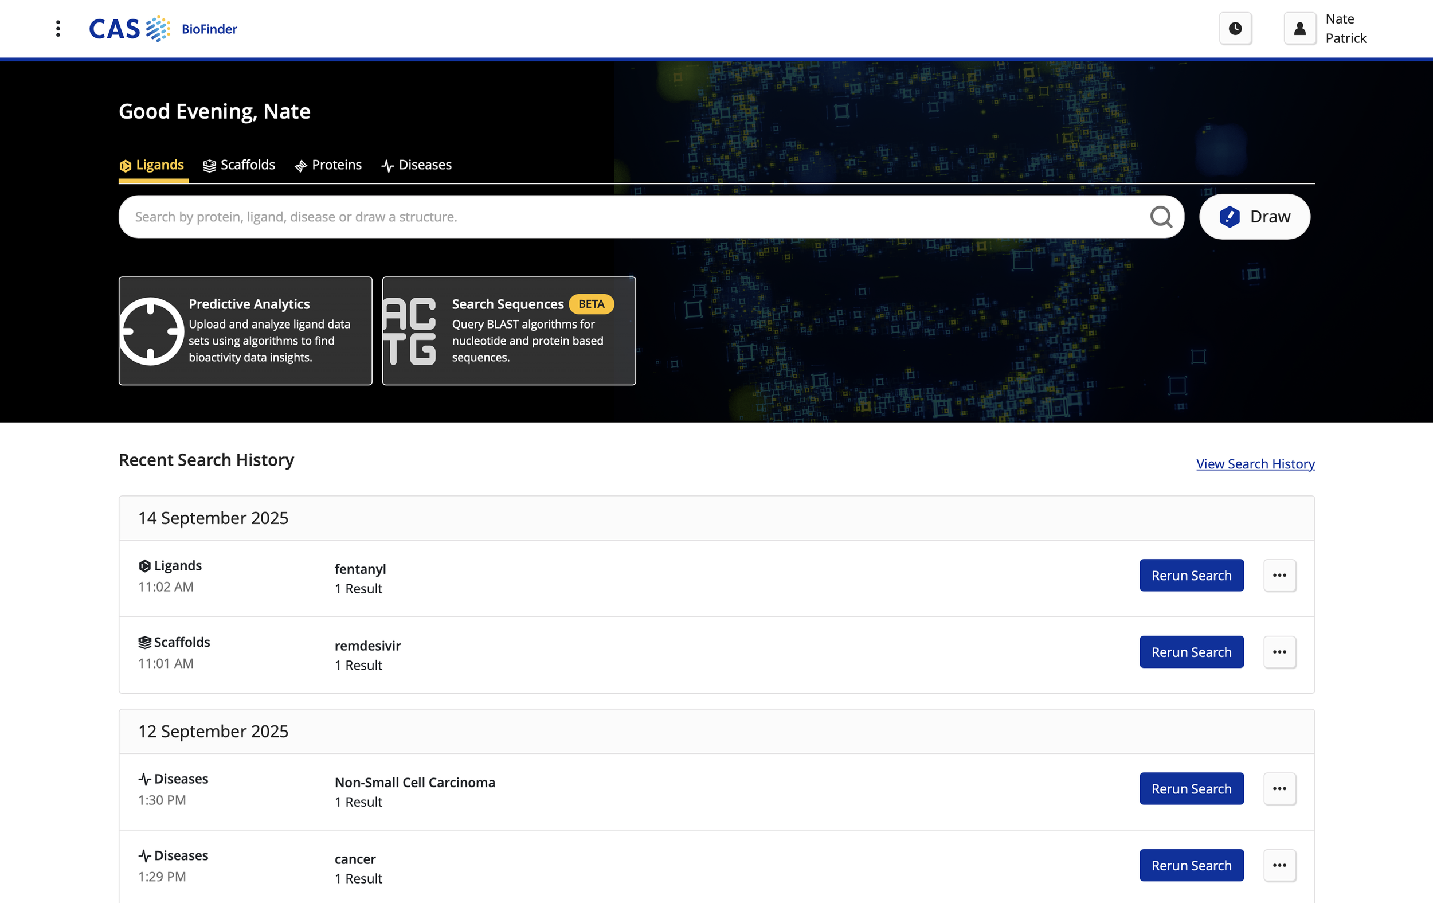Click the Draw structure pencil icon

click(1229, 217)
